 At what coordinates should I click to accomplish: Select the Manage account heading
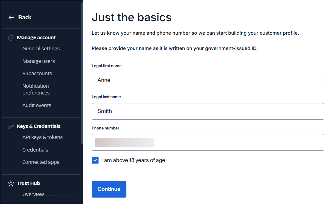(36, 38)
